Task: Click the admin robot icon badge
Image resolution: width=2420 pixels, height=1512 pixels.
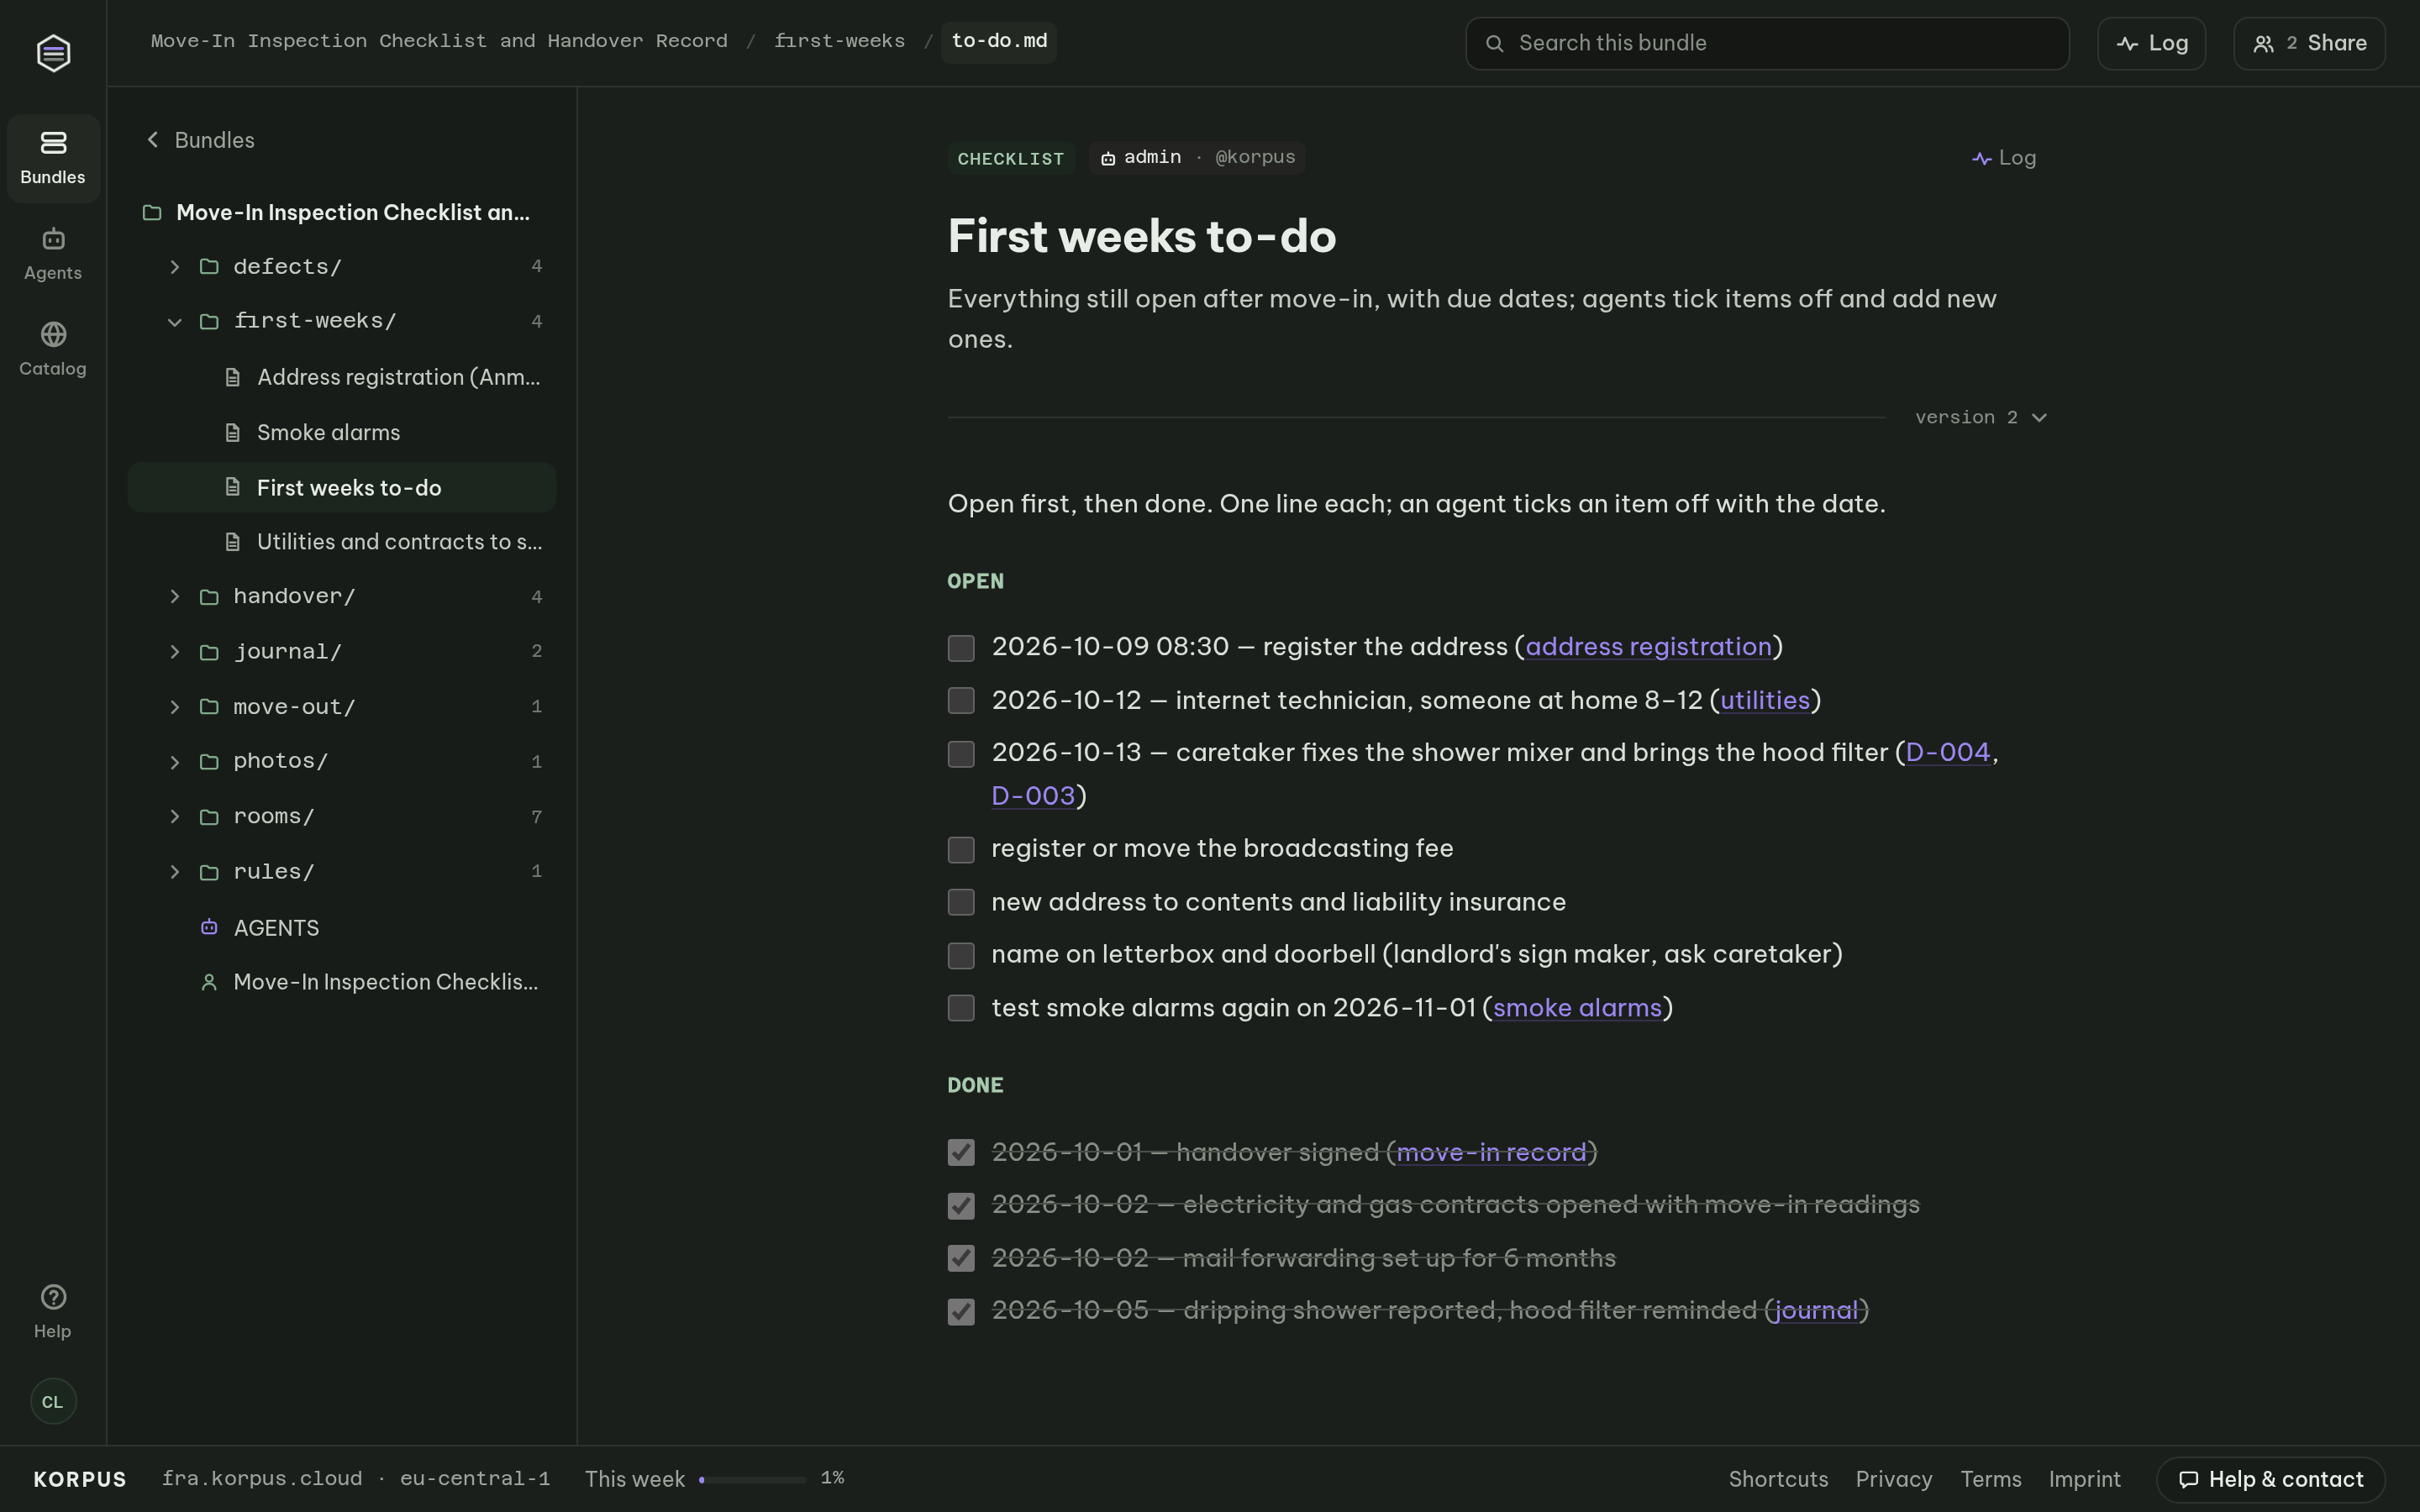Action: (x=1108, y=158)
